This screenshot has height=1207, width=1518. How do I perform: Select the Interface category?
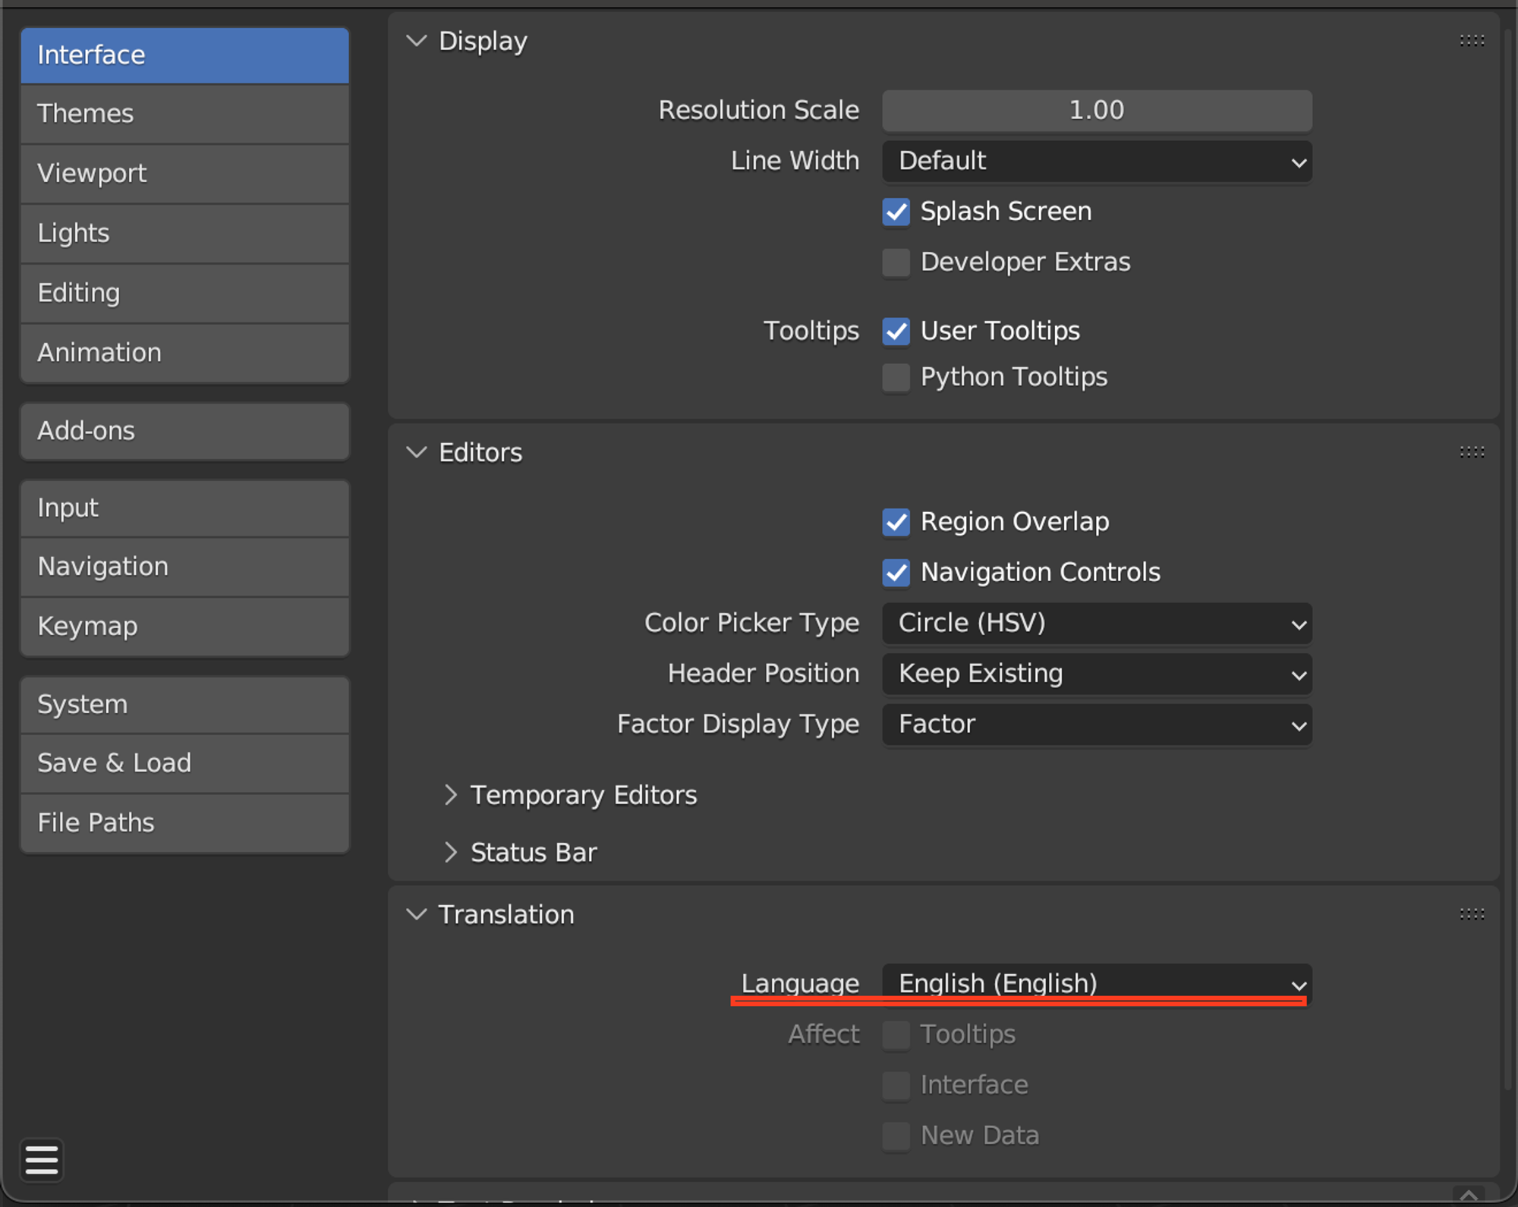(185, 55)
